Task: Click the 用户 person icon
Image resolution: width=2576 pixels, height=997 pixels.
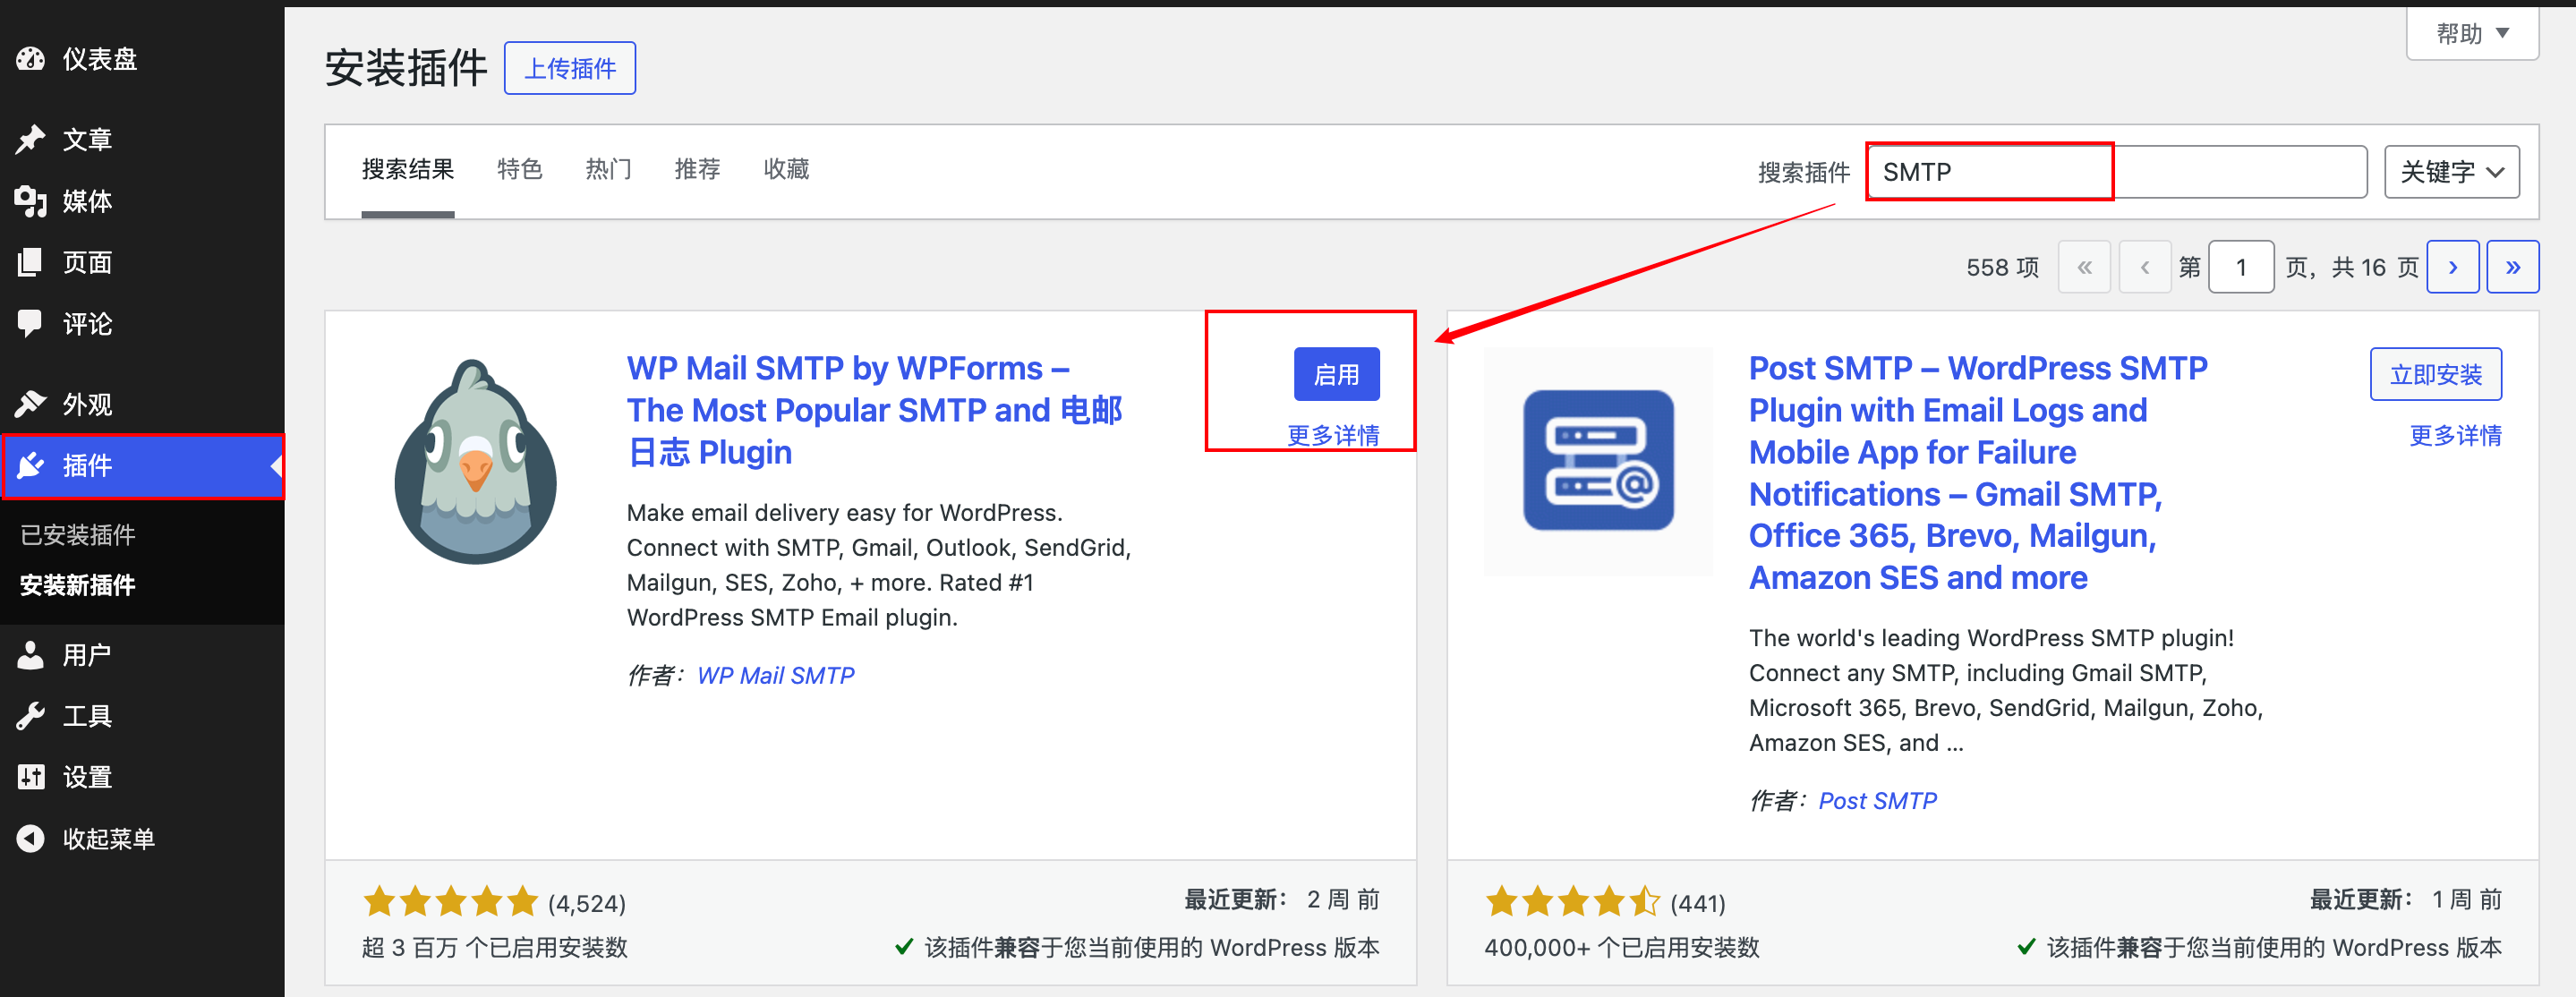Action: 31,655
